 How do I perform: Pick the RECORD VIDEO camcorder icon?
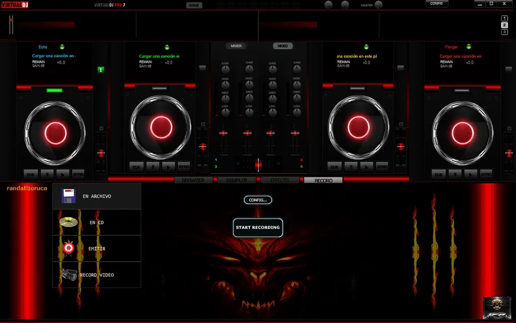pyautogui.click(x=68, y=275)
